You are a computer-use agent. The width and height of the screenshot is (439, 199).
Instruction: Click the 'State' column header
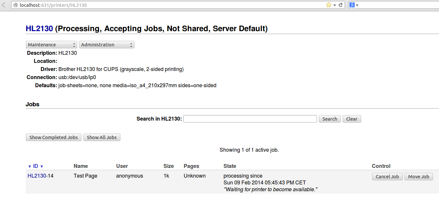(x=230, y=166)
